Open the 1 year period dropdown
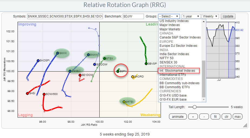250x138 pixels. [x=191, y=16]
